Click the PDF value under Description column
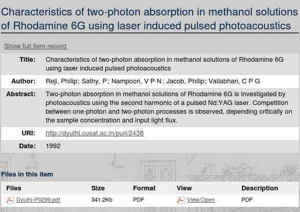The height and width of the screenshot is (212, 300). click(x=247, y=200)
